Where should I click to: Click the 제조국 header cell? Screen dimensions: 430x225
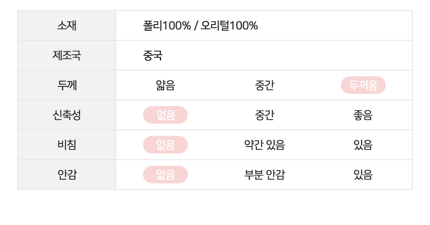coord(67,56)
